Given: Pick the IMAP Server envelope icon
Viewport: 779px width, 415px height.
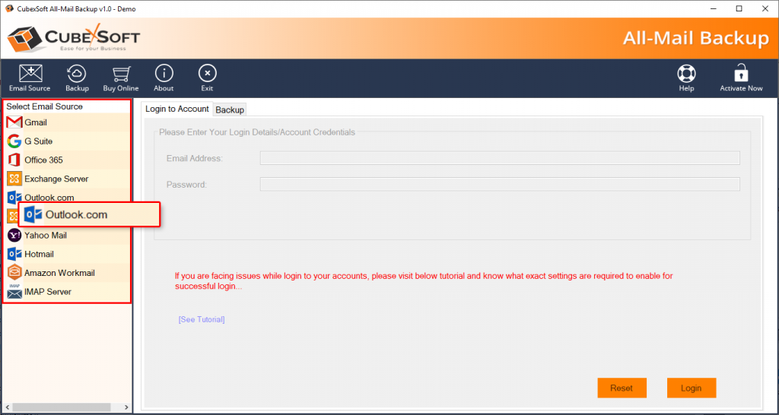Looking at the screenshot, I should click(x=15, y=292).
